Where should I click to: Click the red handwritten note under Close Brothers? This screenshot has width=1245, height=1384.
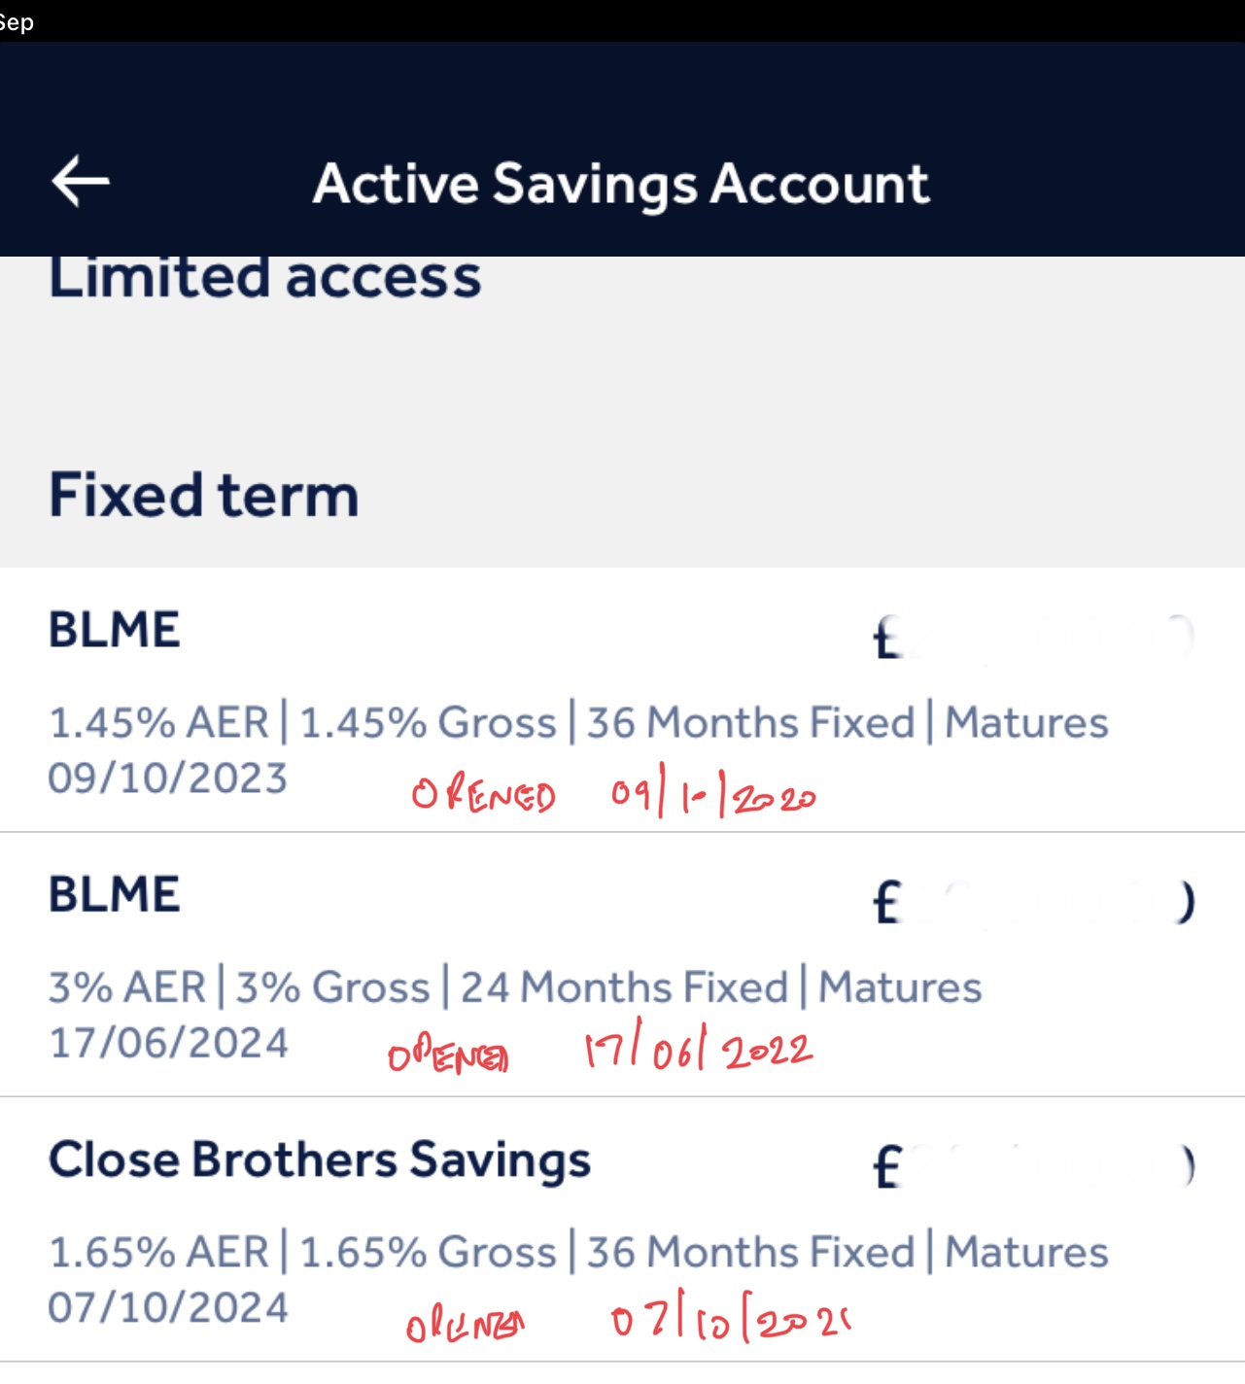coord(628,1321)
